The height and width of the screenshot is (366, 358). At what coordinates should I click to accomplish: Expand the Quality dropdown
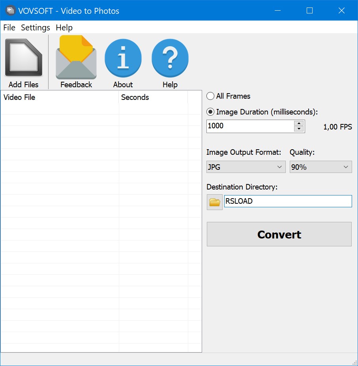click(x=321, y=167)
